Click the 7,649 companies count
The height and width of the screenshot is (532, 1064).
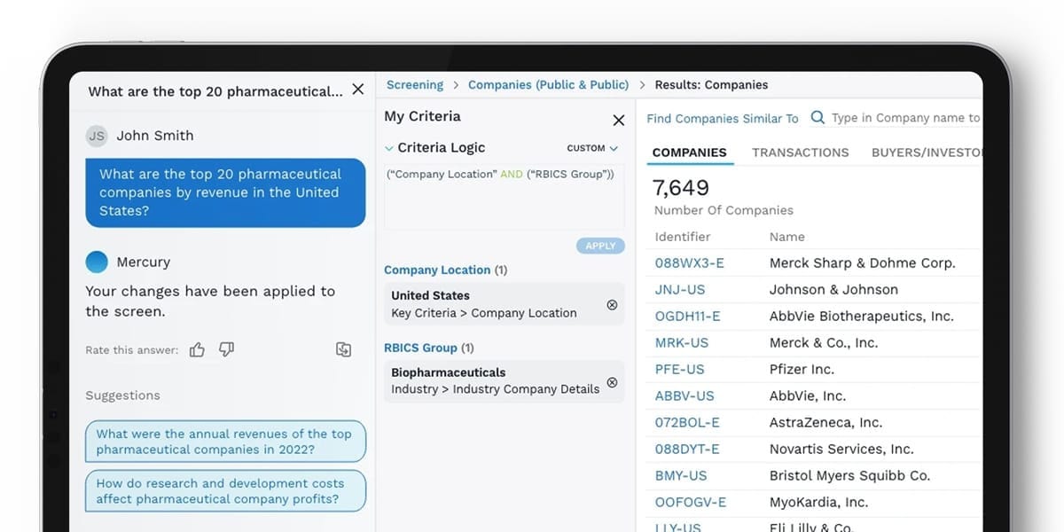[681, 188]
